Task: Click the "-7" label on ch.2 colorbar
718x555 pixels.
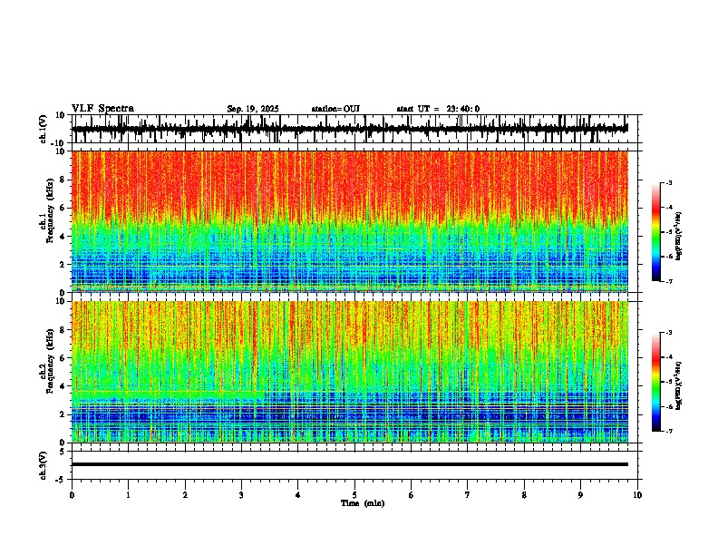Action: tap(668, 431)
